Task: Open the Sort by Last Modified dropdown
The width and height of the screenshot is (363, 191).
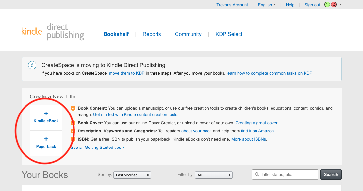Action: point(132,175)
